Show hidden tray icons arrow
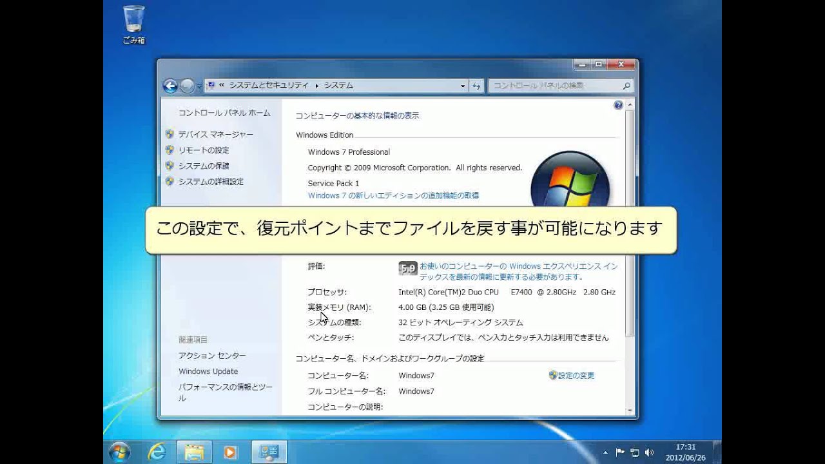This screenshot has width=825, height=464. point(606,452)
